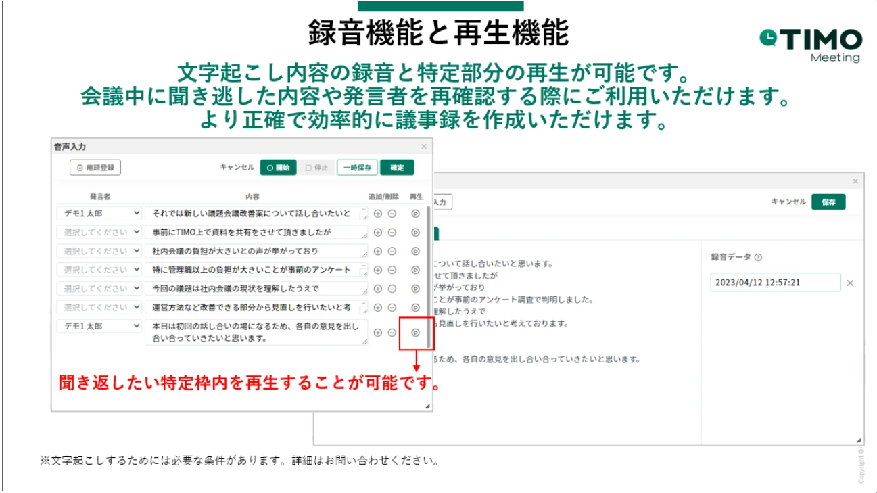Add a row after '事前にTIMO上で資料を共有' with plus
The height and width of the screenshot is (493, 877).
point(378,233)
